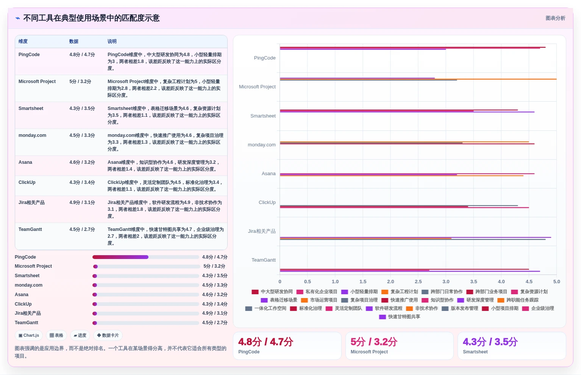Screen dimensions: 581x375
Task: Select the 进度 tag chip
Action: pos(80,336)
